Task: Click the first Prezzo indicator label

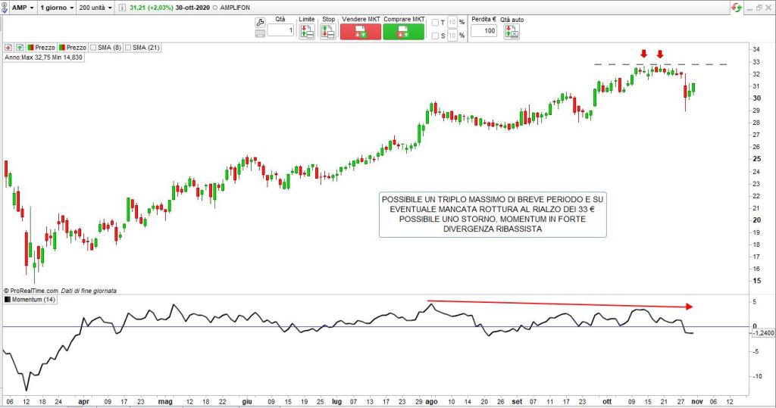Action: tap(41, 48)
